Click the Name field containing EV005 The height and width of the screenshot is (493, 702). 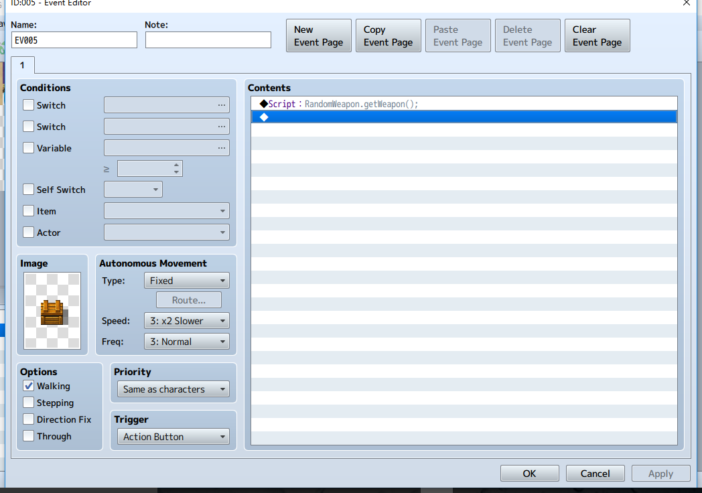(74, 40)
